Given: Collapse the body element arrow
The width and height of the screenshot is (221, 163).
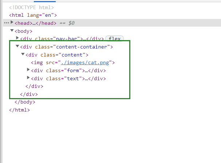Looking at the screenshot, I should [x=12, y=30].
